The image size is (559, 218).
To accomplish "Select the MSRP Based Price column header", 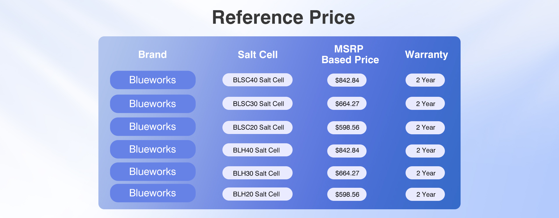I will [x=350, y=54].
